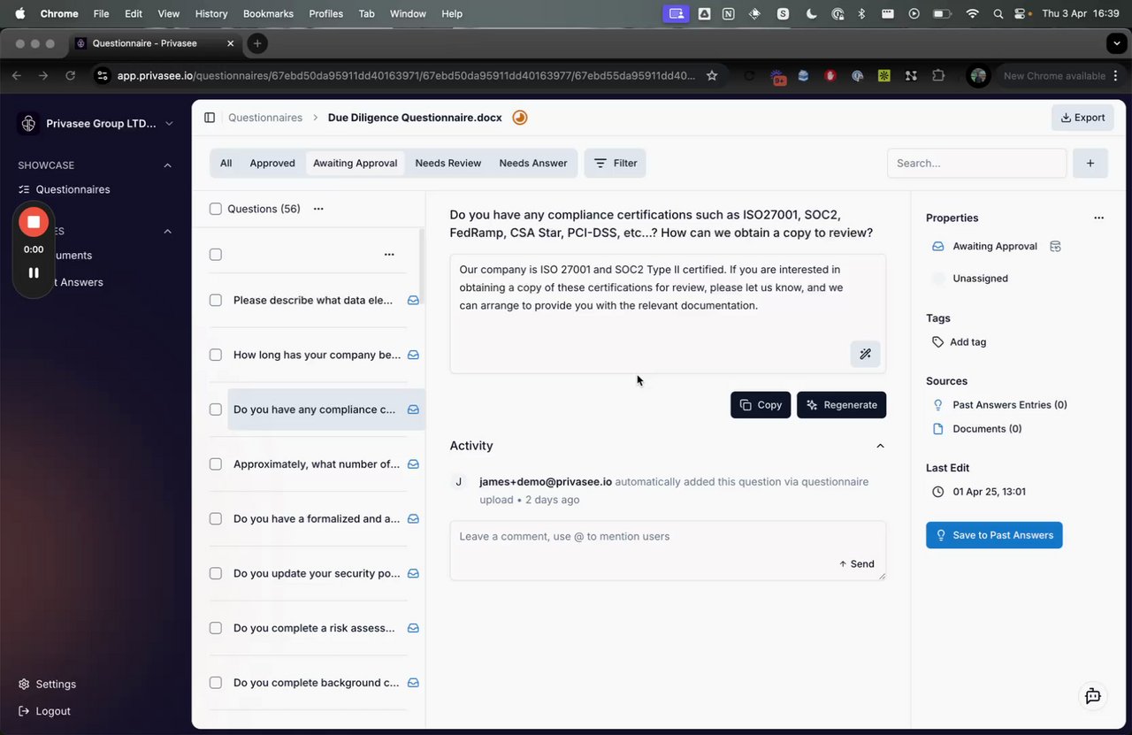
Task: Switch to the Needs Answer tab
Action: coord(532,163)
